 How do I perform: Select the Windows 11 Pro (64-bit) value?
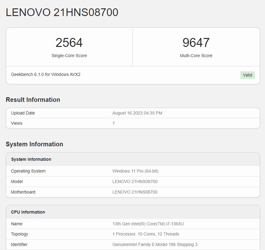[x=135, y=171]
